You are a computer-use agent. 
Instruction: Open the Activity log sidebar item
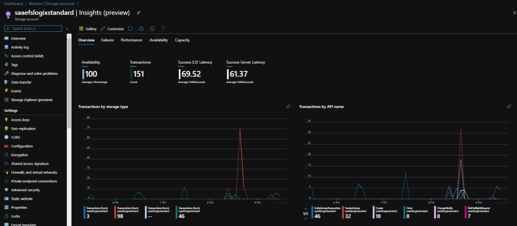20,47
